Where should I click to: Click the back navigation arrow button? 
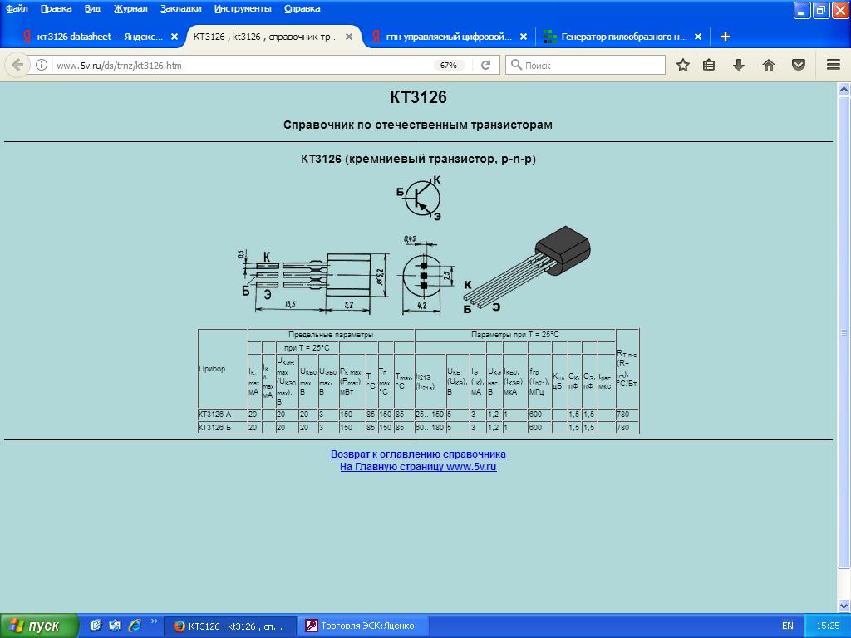pos(17,65)
